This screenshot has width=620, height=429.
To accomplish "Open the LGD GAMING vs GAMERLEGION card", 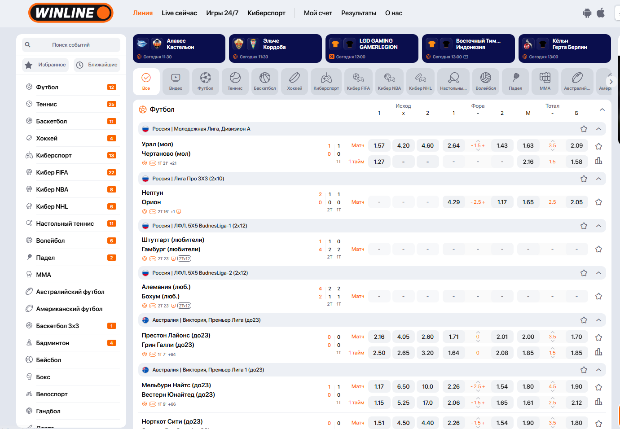I will (372, 48).
